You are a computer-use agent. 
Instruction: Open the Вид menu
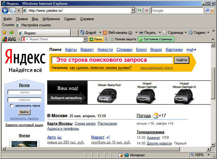(35, 19)
